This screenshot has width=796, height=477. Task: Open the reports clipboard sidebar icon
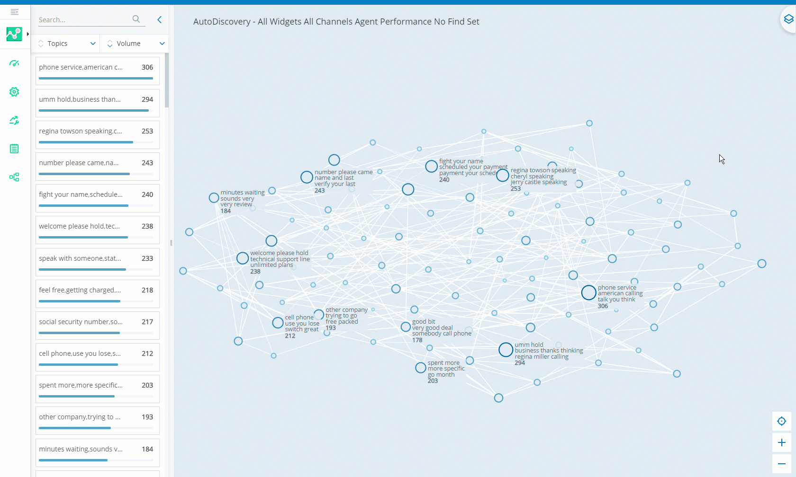14,149
